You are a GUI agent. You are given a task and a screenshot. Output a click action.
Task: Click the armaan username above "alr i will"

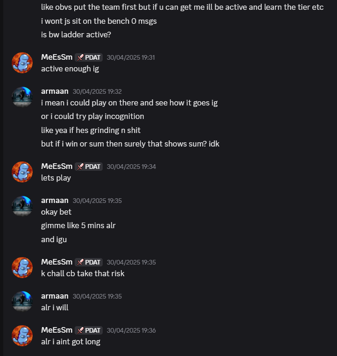(55, 296)
